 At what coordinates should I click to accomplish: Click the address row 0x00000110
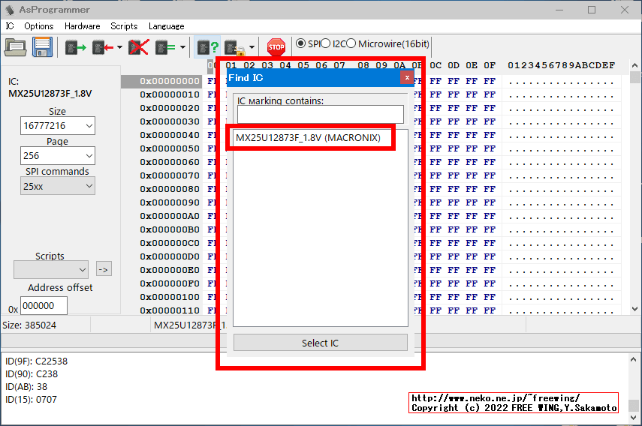[170, 310]
